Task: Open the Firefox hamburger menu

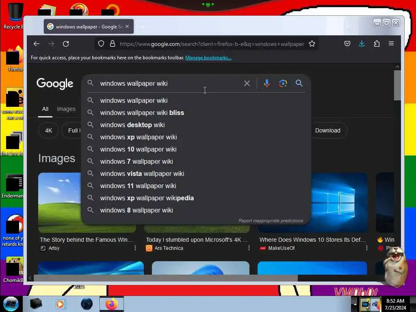Action: coord(391,43)
